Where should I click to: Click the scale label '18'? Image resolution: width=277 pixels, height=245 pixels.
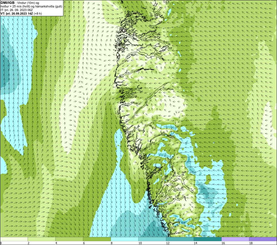251,243
